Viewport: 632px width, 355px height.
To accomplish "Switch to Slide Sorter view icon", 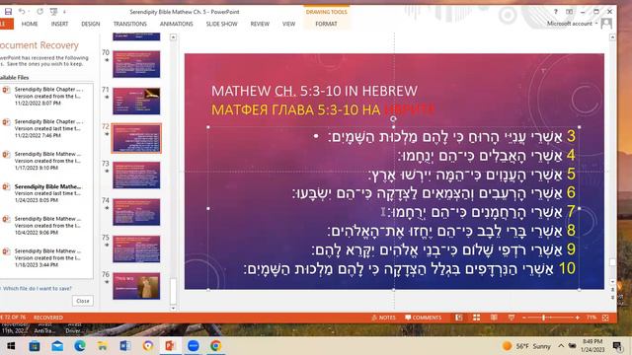I will [x=476, y=318].
